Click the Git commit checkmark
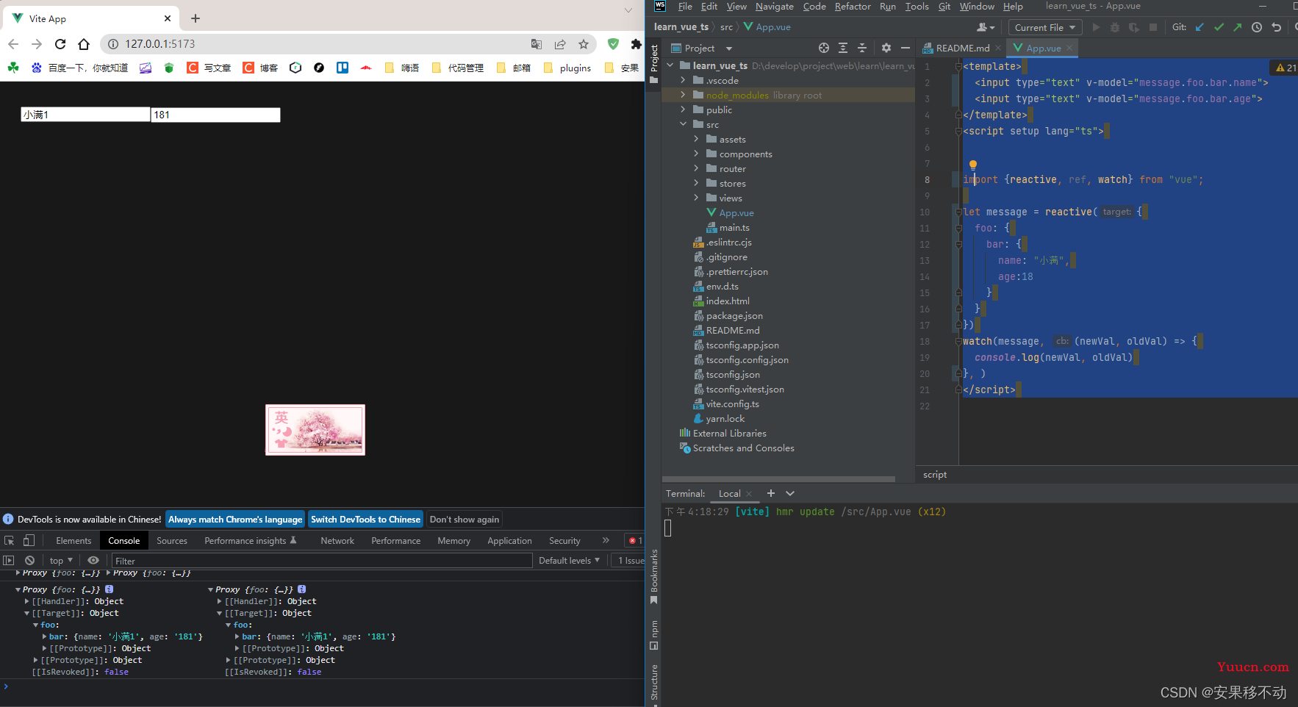 click(x=1219, y=27)
